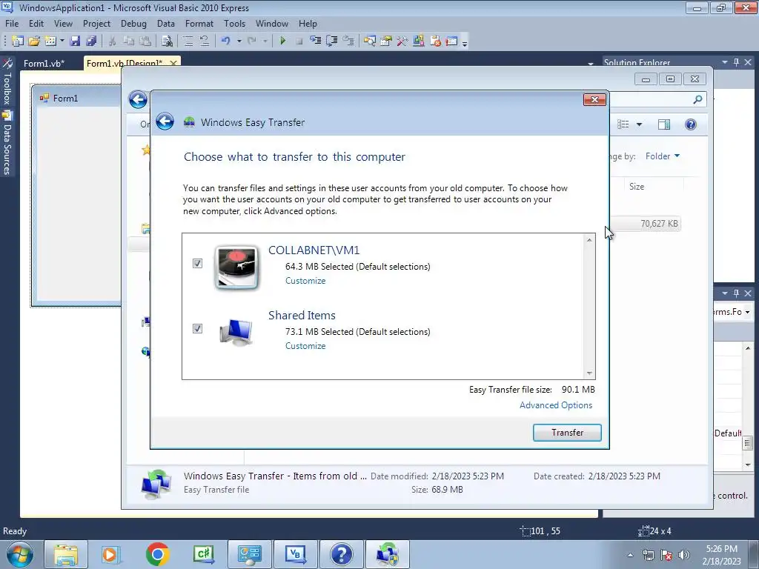The image size is (759, 569).
Task: Click the New Project toolbar icon
Action: (18, 41)
